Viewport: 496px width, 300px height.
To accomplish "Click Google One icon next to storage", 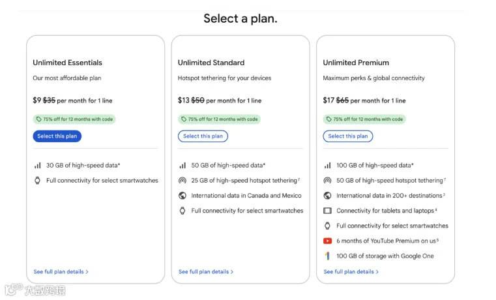I will (327, 256).
